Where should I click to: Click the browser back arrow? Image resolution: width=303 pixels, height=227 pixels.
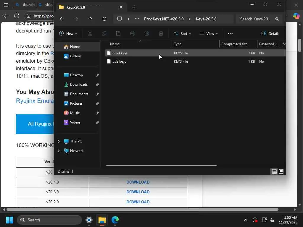pyautogui.click(x=6, y=16)
